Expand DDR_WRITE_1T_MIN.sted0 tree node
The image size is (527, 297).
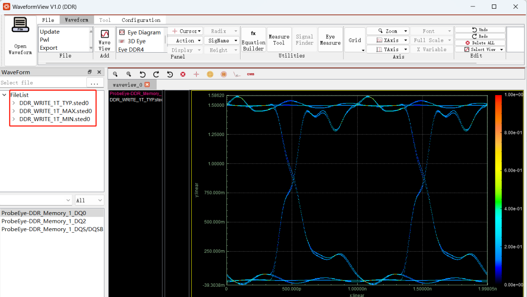tap(14, 119)
